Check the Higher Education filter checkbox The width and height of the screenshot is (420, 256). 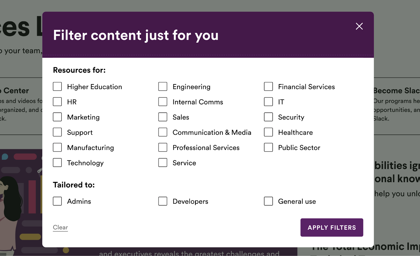click(57, 86)
